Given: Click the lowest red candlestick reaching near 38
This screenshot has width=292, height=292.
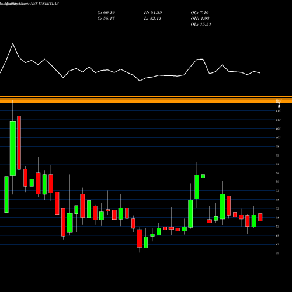Looking at the screenshot, I should tap(140, 238).
